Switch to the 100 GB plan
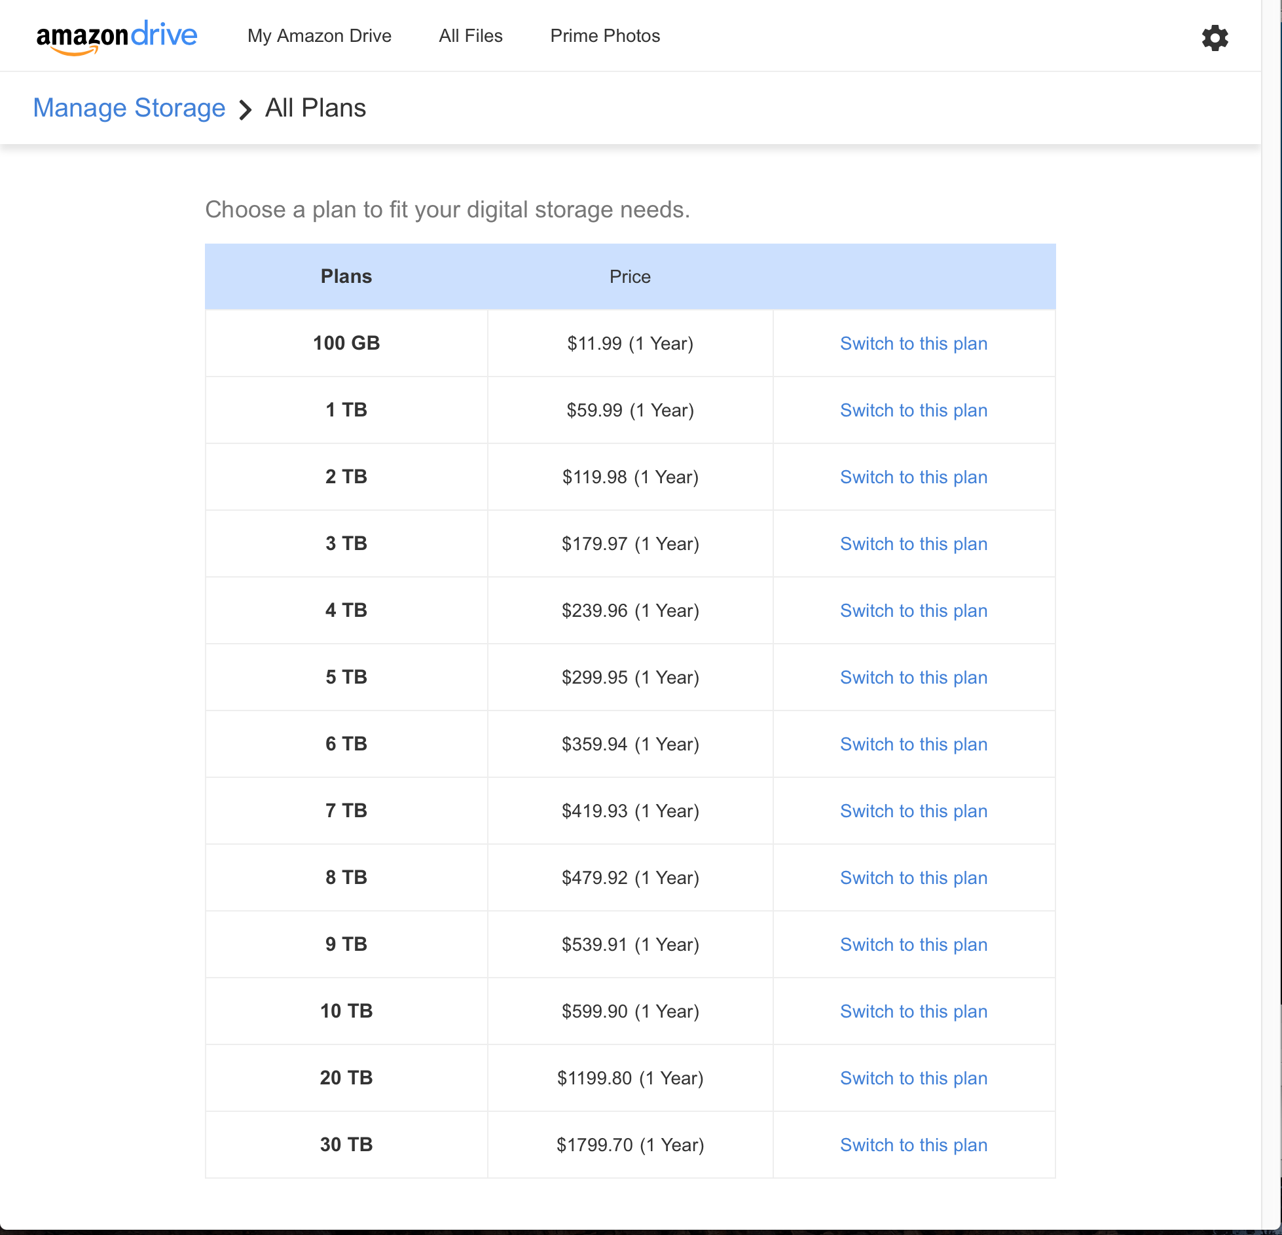This screenshot has height=1235, width=1282. click(x=913, y=344)
